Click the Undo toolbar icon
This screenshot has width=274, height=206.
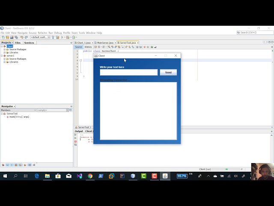pos(22,37)
